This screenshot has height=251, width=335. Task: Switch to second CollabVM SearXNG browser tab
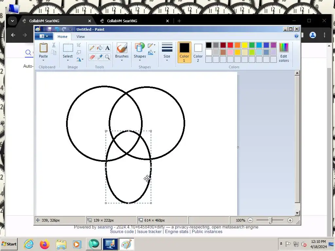pos(135,21)
